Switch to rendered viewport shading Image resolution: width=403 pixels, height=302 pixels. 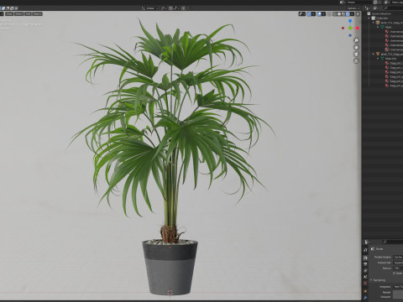tap(348, 13)
